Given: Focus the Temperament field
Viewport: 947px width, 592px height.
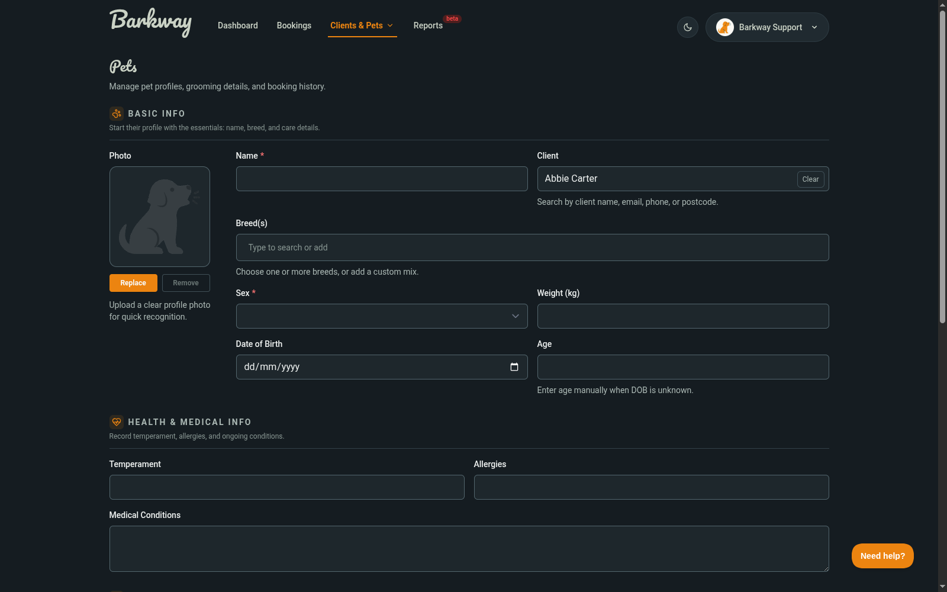Looking at the screenshot, I should (x=287, y=487).
